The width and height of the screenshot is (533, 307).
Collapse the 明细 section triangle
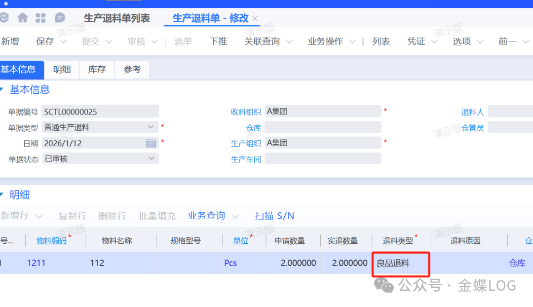pos(2,195)
